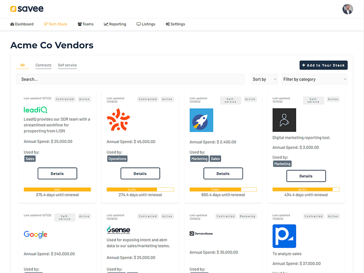364x273 pixels.
Task: Open the Filter by category dropdown
Action: point(314,79)
